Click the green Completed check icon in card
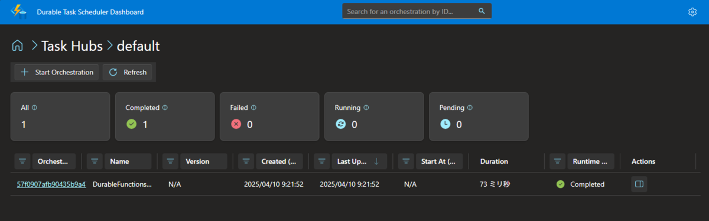 [131, 124]
